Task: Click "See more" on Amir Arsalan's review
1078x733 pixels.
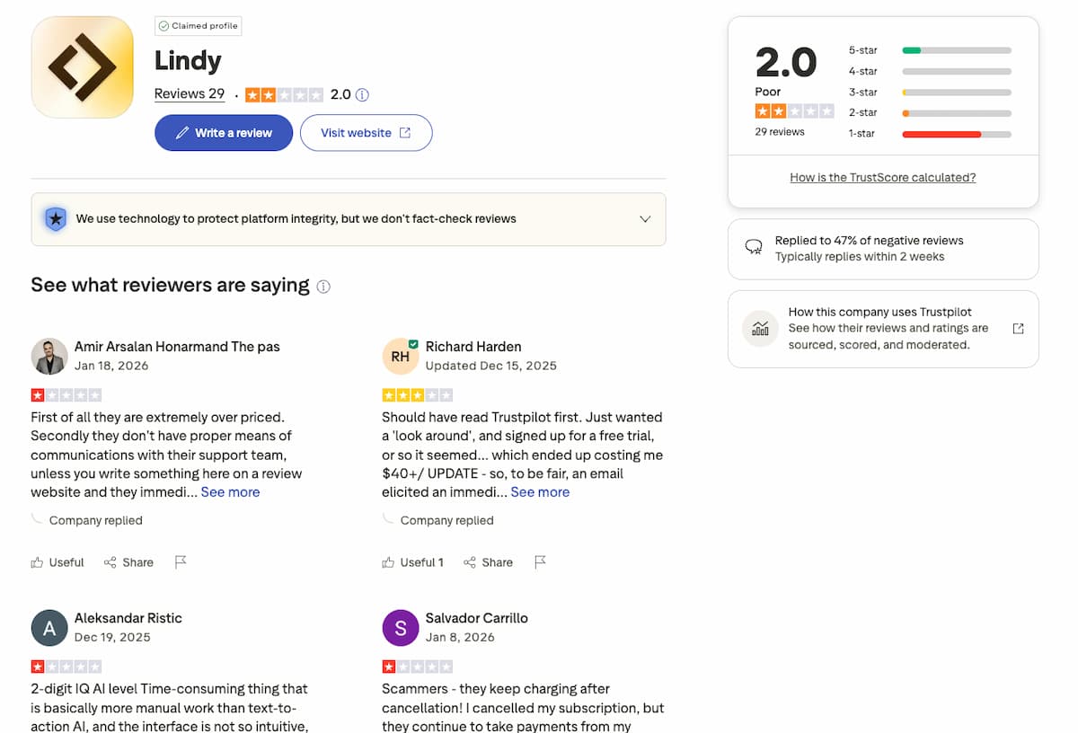Action: point(230,491)
